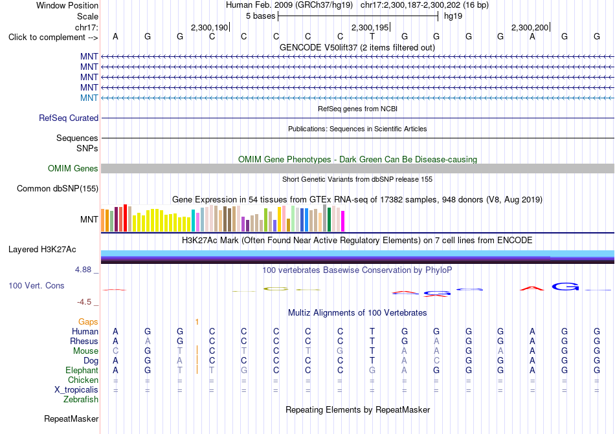Image resolution: width=615 pixels, height=434 pixels.
Task: Click the 'chr17:' position label
Action: coord(87,27)
